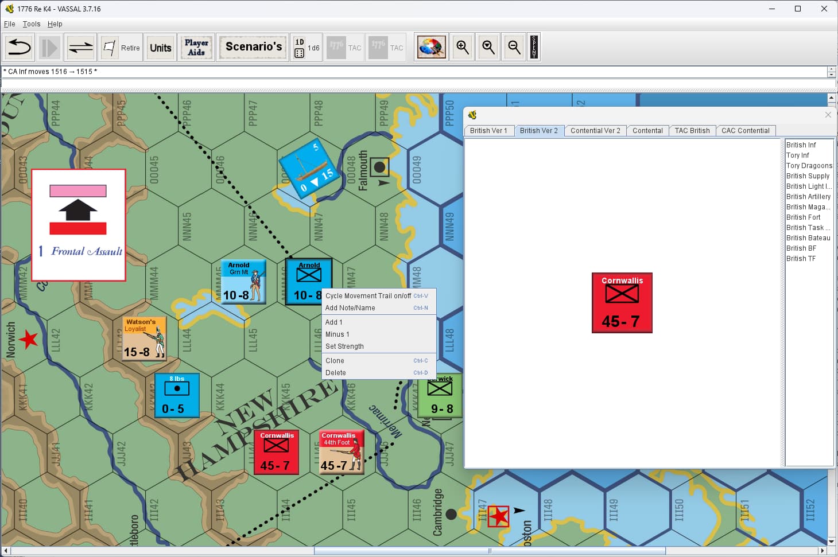Screen dimensions: 838x557
Task: Select British Bateau in the list
Action: coord(809,238)
